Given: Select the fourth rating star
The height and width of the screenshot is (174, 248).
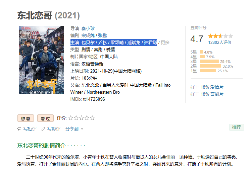Looking at the screenshot, I should tap(87, 118).
